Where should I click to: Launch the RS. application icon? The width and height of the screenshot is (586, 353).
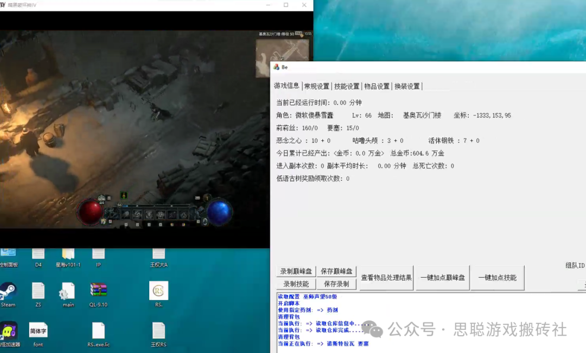pyautogui.click(x=158, y=291)
